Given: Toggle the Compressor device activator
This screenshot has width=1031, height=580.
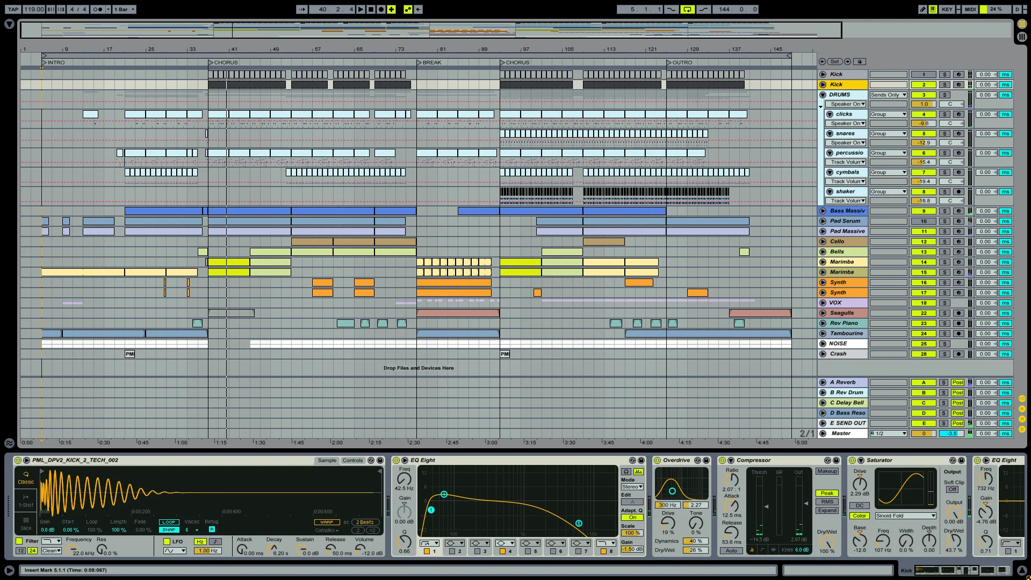Looking at the screenshot, I should (x=723, y=460).
